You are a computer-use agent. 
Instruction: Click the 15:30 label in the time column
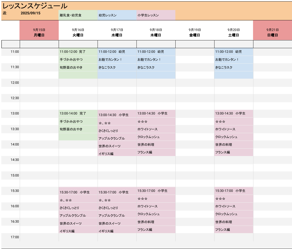[x=15, y=191]
